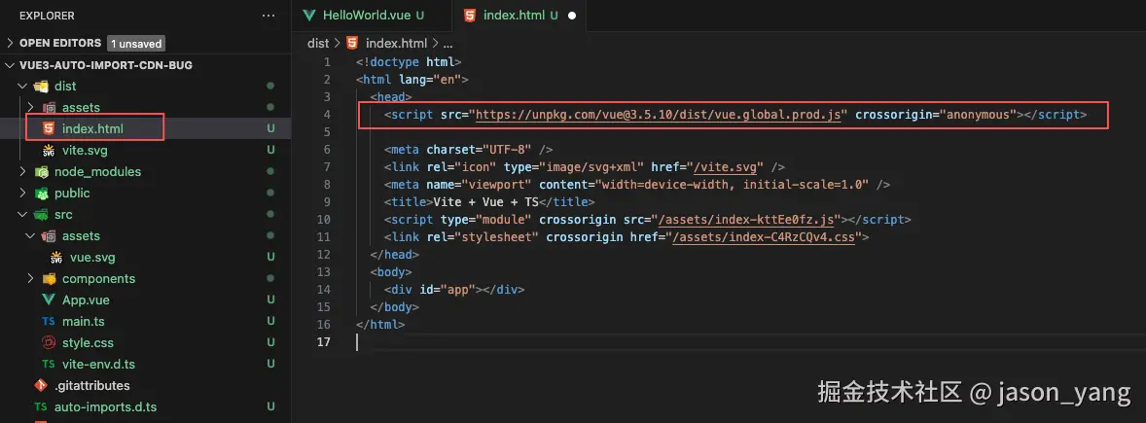
Task: Click line number 10 in the gutter
Action: tap(324, 219)
